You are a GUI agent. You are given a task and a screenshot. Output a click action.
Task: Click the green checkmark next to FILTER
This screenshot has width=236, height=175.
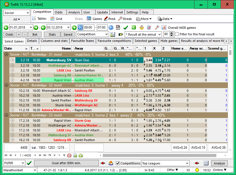(x=29, y=163)
